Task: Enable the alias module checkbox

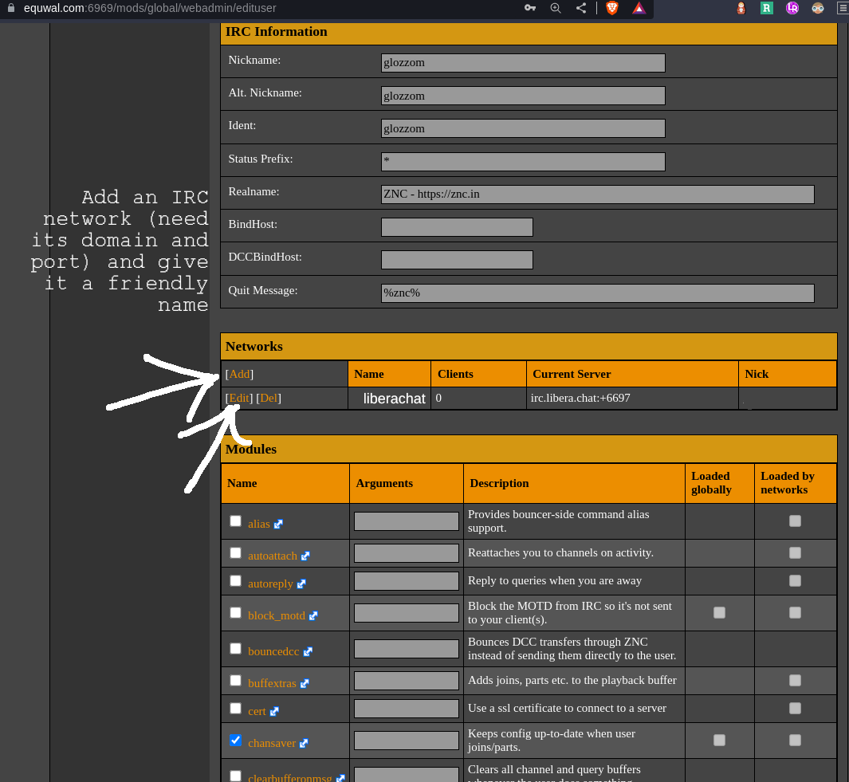Action: point(235,521)
